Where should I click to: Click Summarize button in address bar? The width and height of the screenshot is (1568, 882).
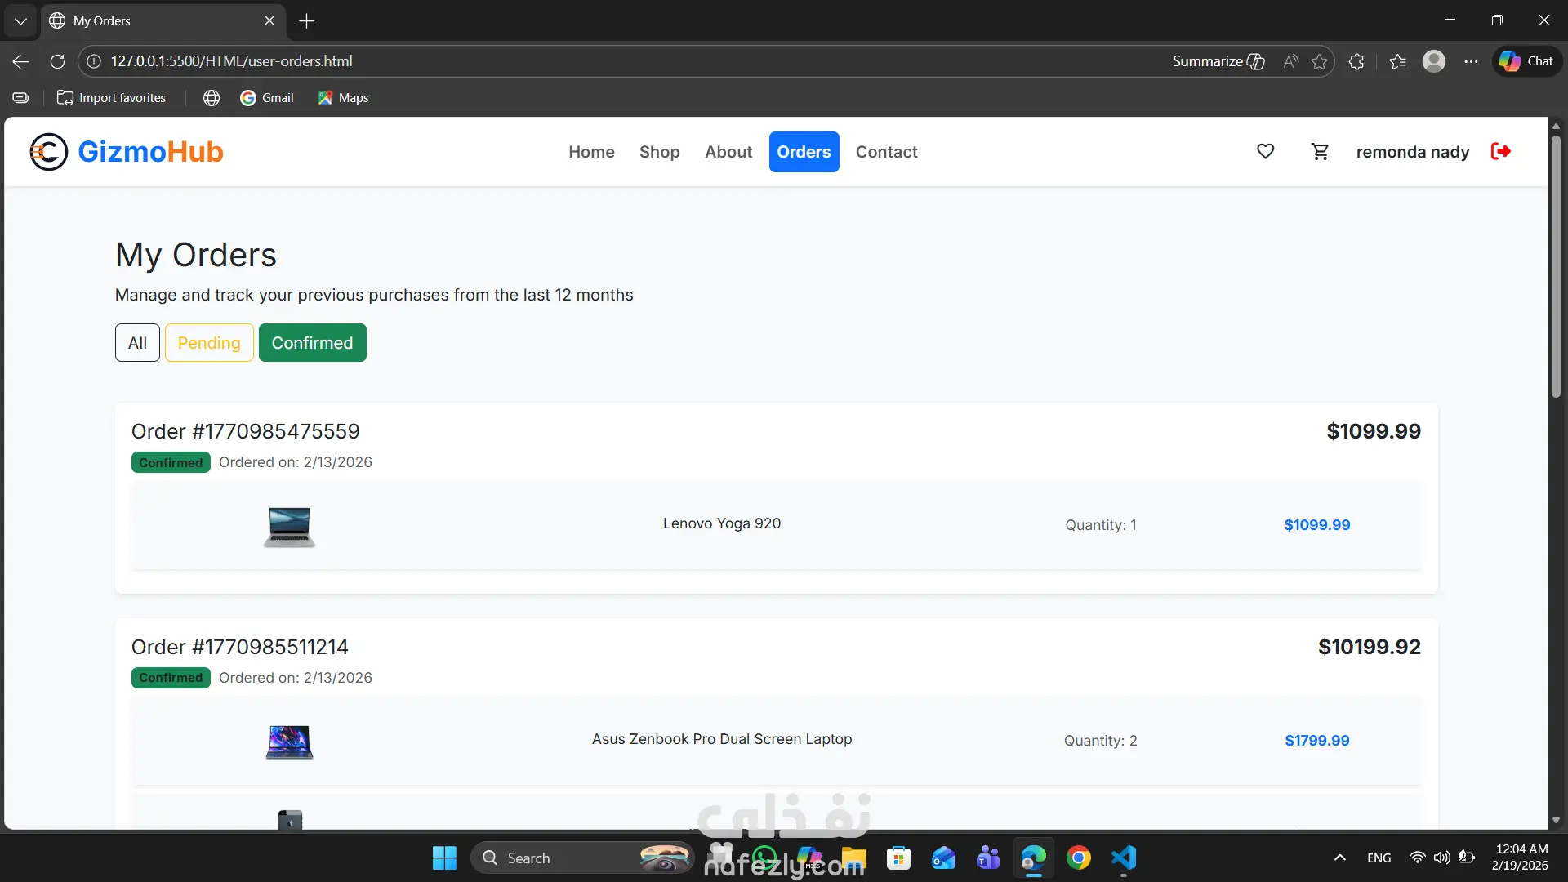point(1218,61)
